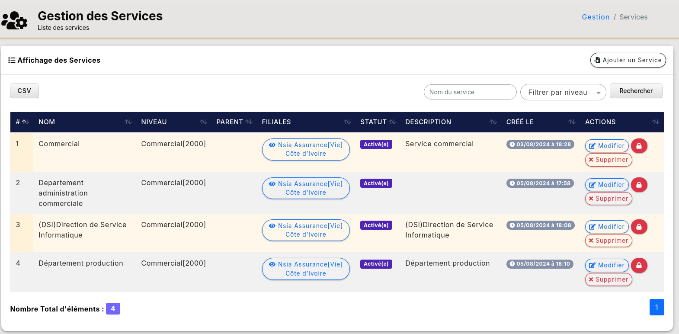The width and height of the screenshot is (679, 334).
Task: Sort table by NOM column arrows
Action: [128, 122]
